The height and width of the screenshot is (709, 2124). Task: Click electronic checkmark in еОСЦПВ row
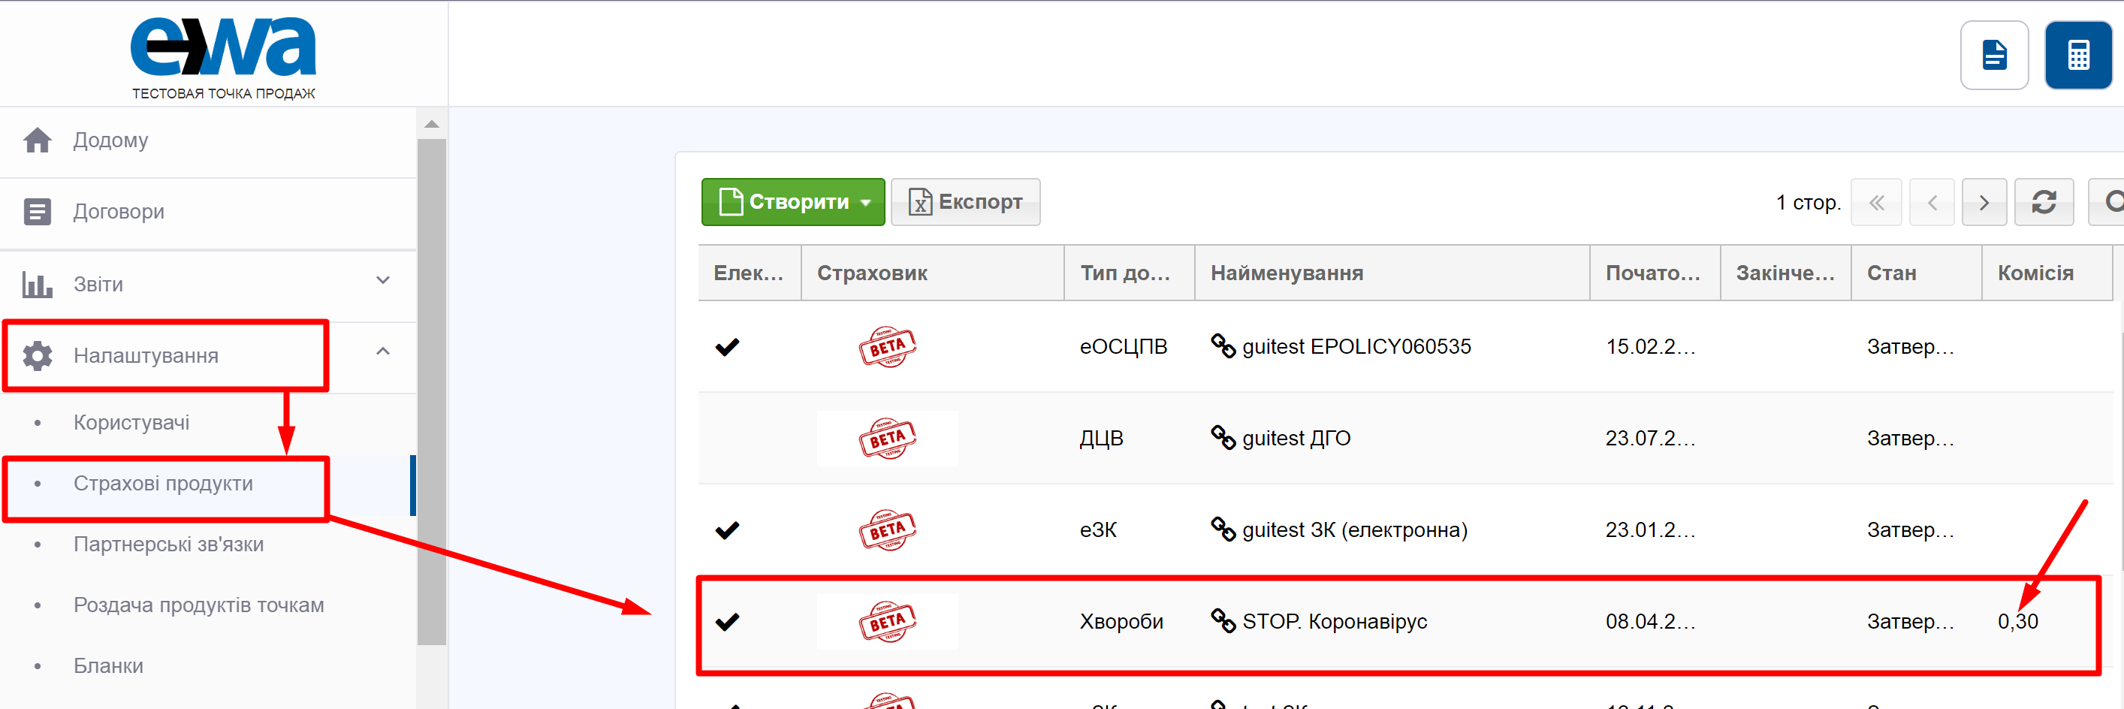tap(727, 347)
